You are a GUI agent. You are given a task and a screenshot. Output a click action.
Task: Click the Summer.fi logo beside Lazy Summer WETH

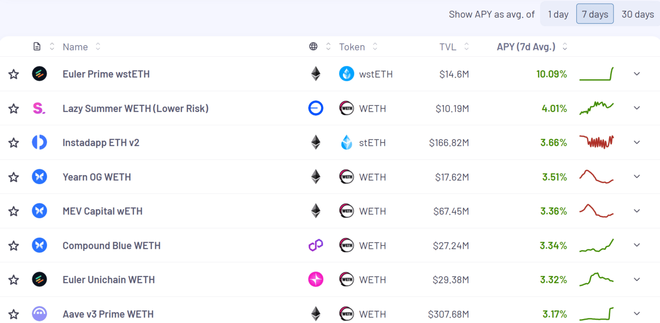click(x=39, y=108)
